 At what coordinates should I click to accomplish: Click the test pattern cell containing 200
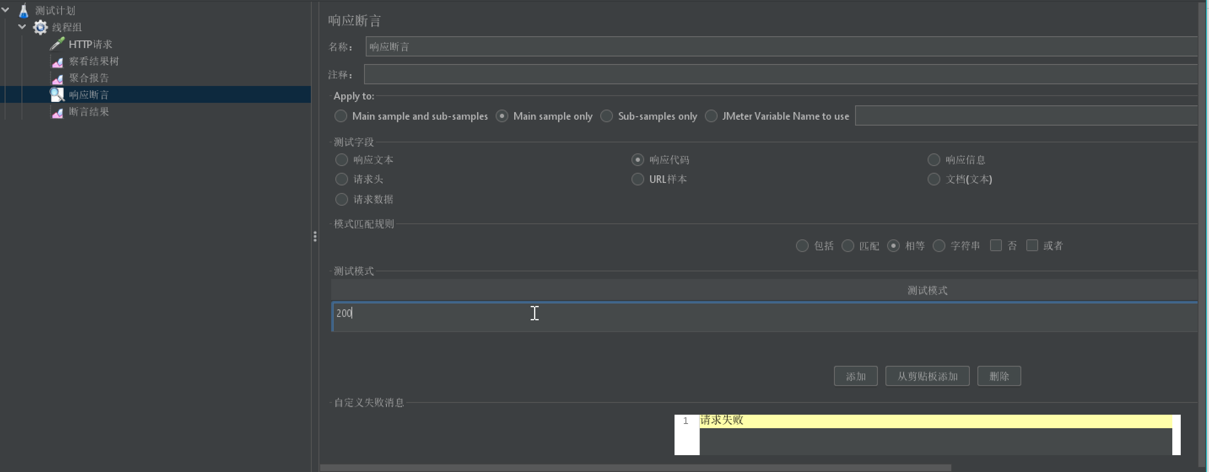pos(765,317)
